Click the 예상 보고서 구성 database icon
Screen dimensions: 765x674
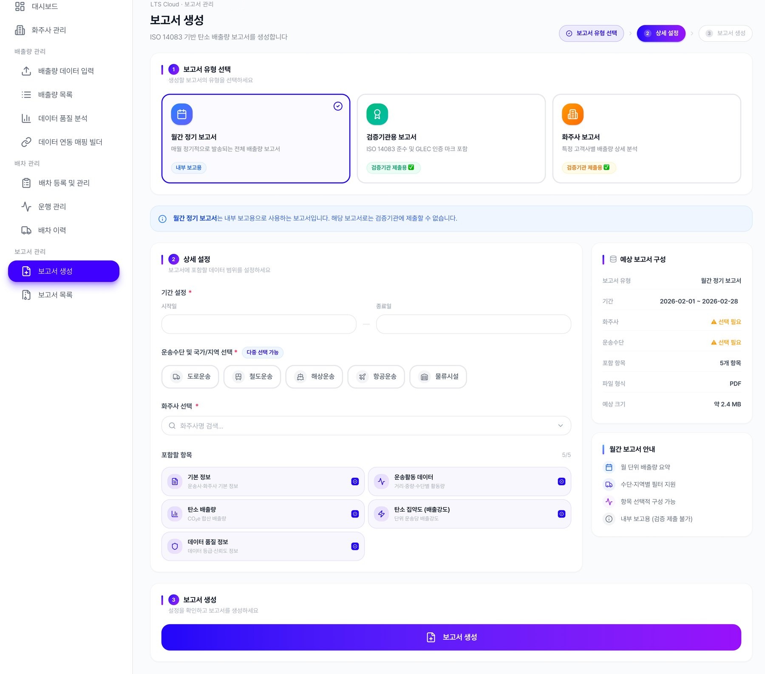[613, 259]
